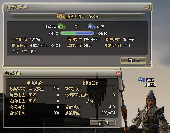Click the 合計点数 419 total row

[x=90, y=107]
